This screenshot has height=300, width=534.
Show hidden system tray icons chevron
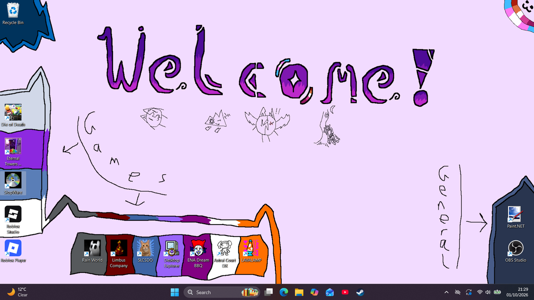(x=446, y=292)
